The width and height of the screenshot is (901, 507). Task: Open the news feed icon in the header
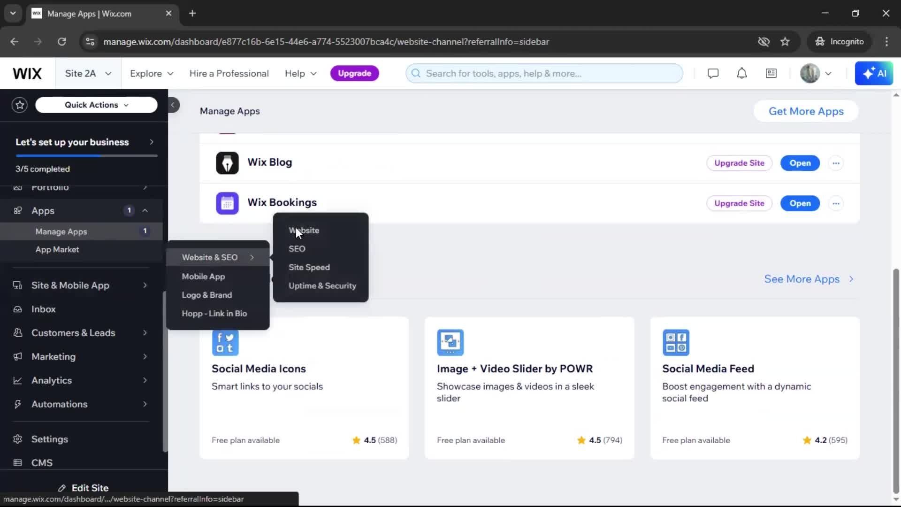click(x=771, y=74)
